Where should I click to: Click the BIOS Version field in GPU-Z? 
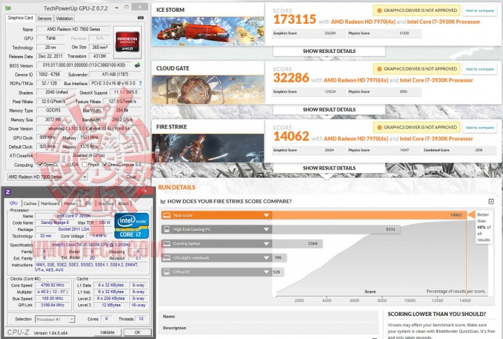(x=85, y=65)
